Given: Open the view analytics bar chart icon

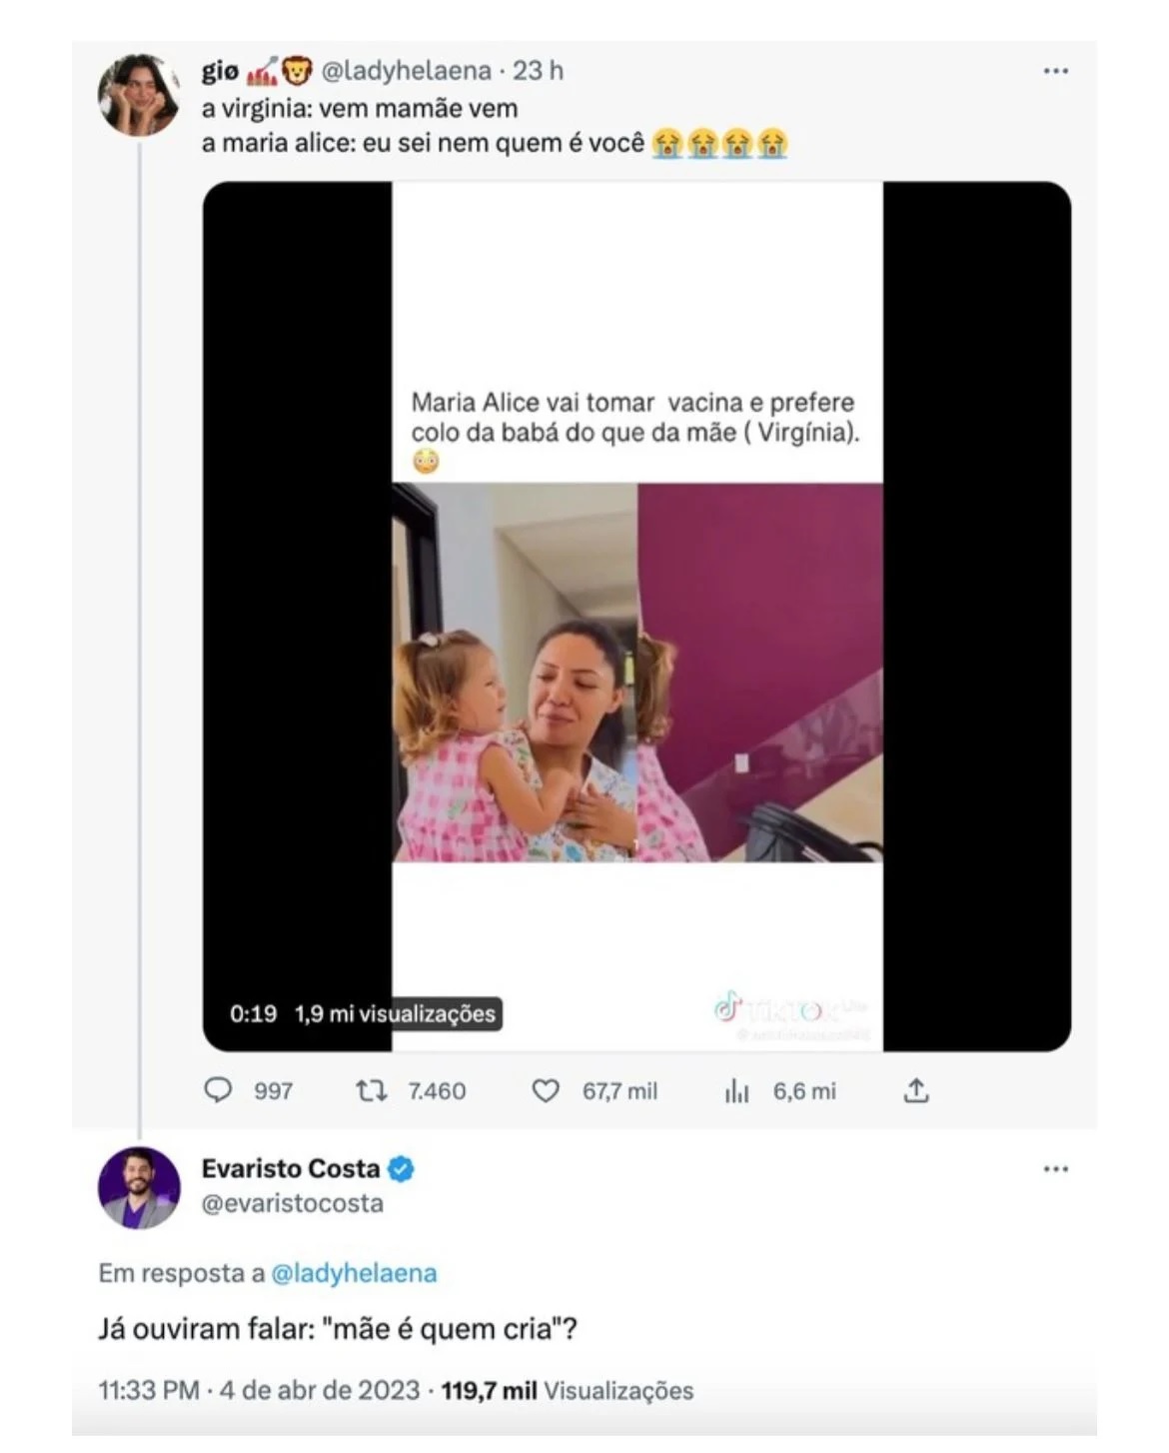Looking at the screenshot, I should pyautogui.click(x=737, y=1091).
